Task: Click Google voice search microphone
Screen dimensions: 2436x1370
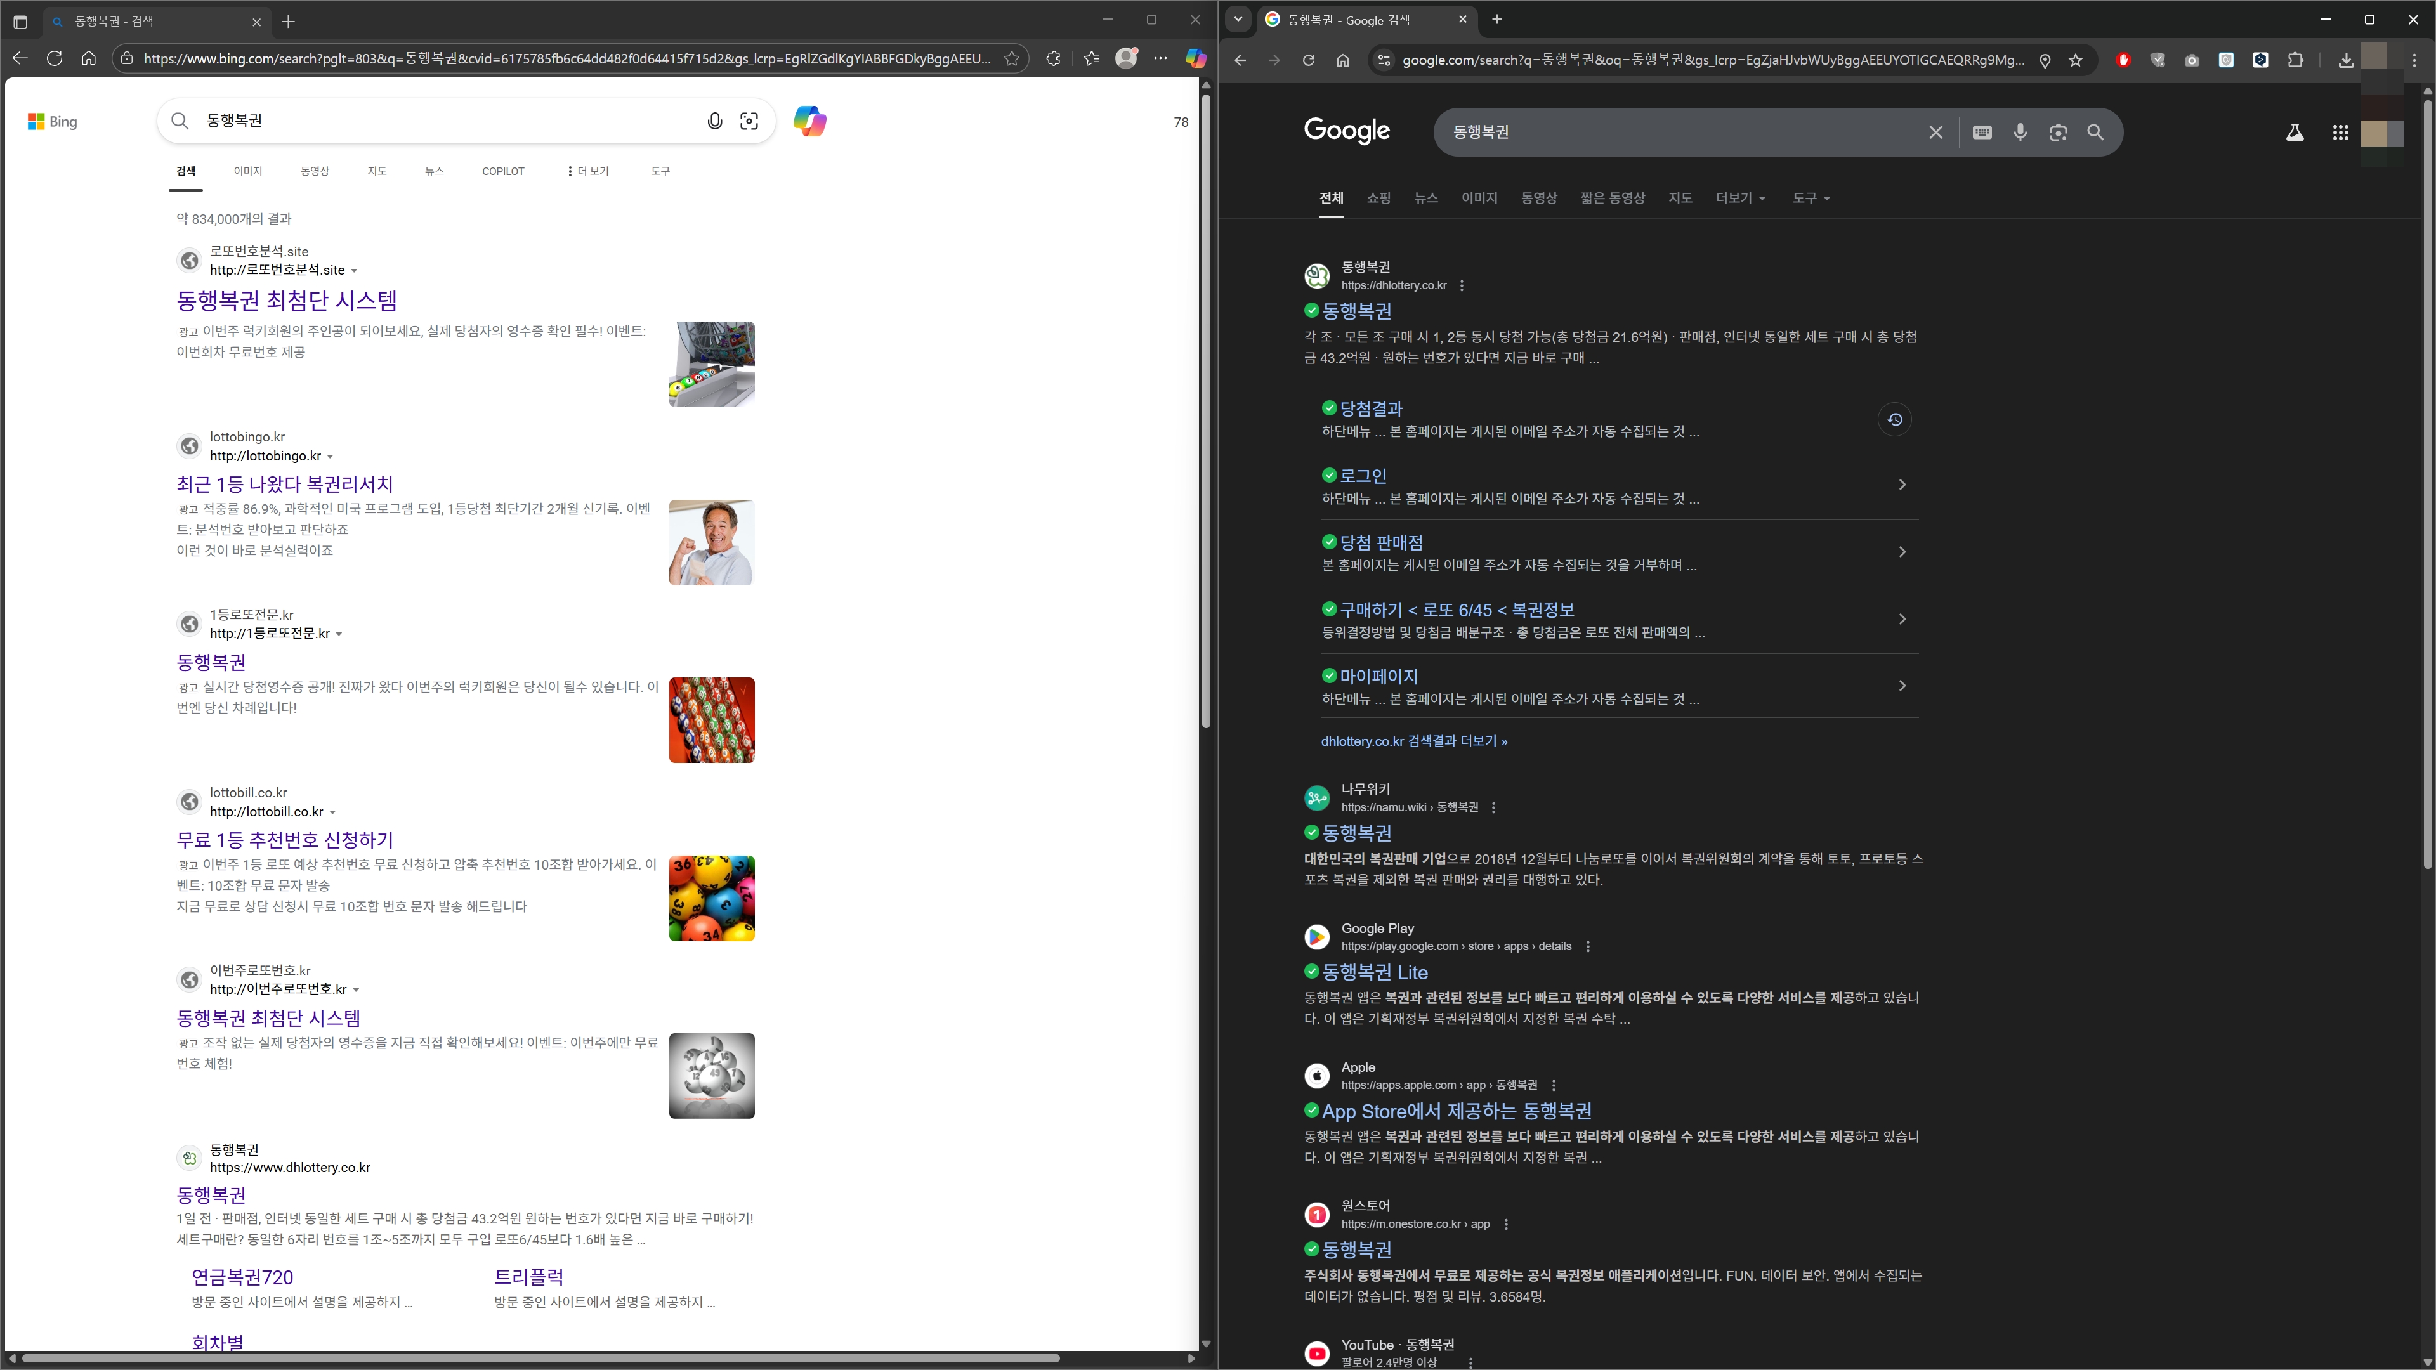Action: pyautogui.click(x=2021, y=133)
